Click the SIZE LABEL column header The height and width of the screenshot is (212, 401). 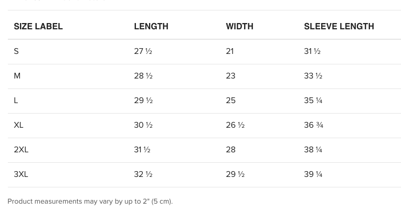pos(38,26)
